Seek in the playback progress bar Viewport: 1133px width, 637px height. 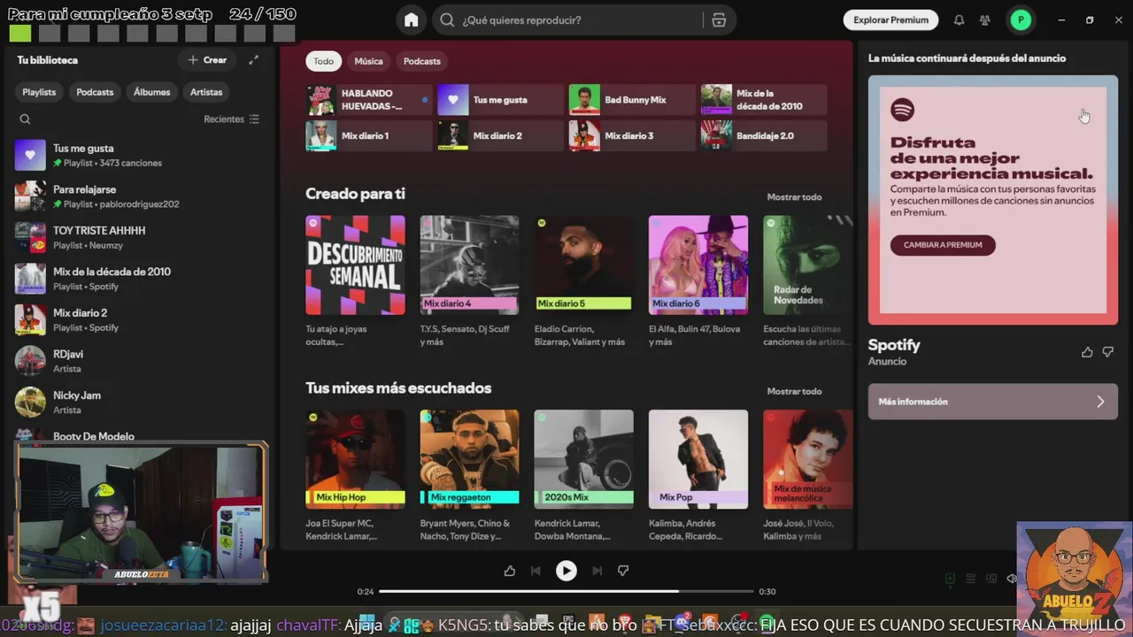(566, 591)
